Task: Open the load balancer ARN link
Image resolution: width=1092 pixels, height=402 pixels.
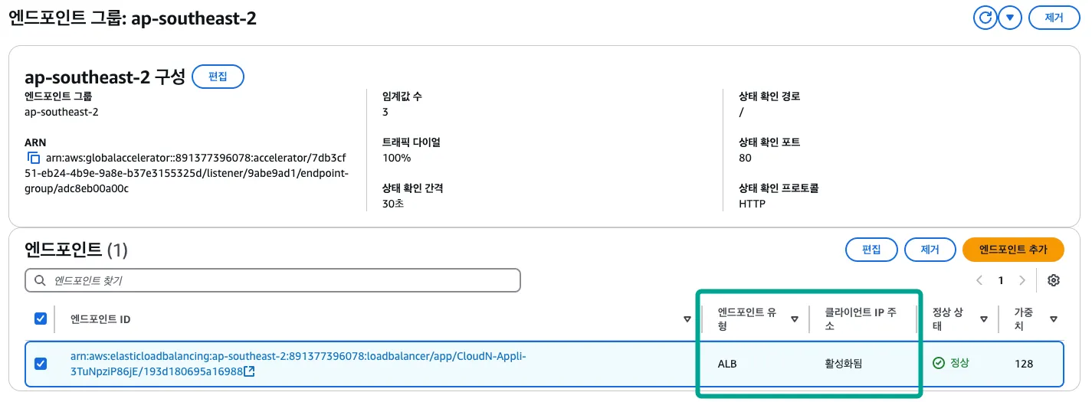Action: point(298,364)
